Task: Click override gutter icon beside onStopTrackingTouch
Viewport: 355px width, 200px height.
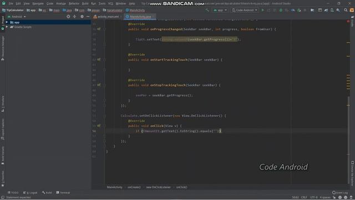Action: click(x=99, y=85)
